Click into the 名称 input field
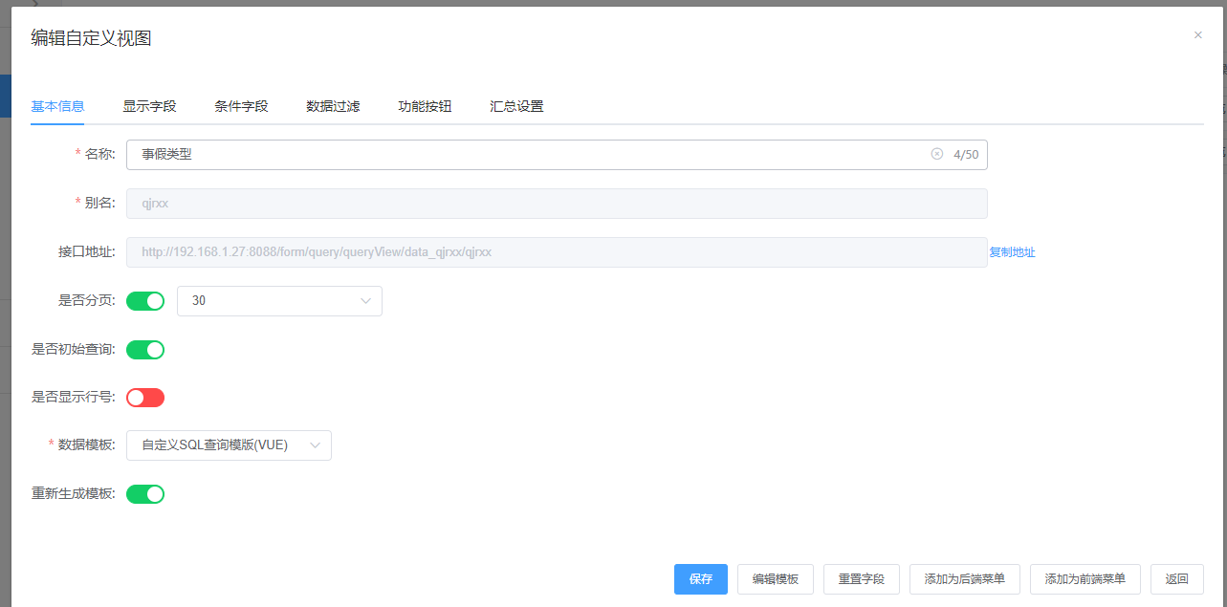 click(526, 155)
